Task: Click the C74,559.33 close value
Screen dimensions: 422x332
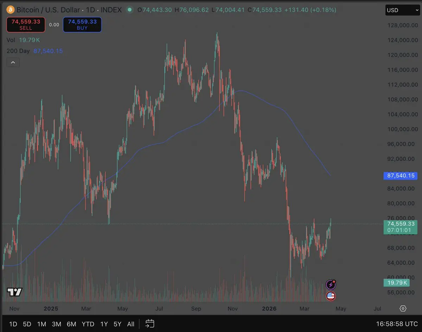Action: click(264, 10)
